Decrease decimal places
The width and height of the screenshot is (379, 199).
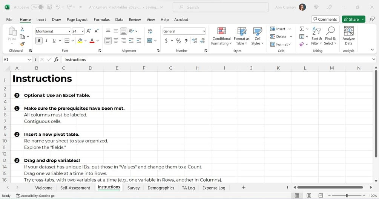tap(203, 41)
